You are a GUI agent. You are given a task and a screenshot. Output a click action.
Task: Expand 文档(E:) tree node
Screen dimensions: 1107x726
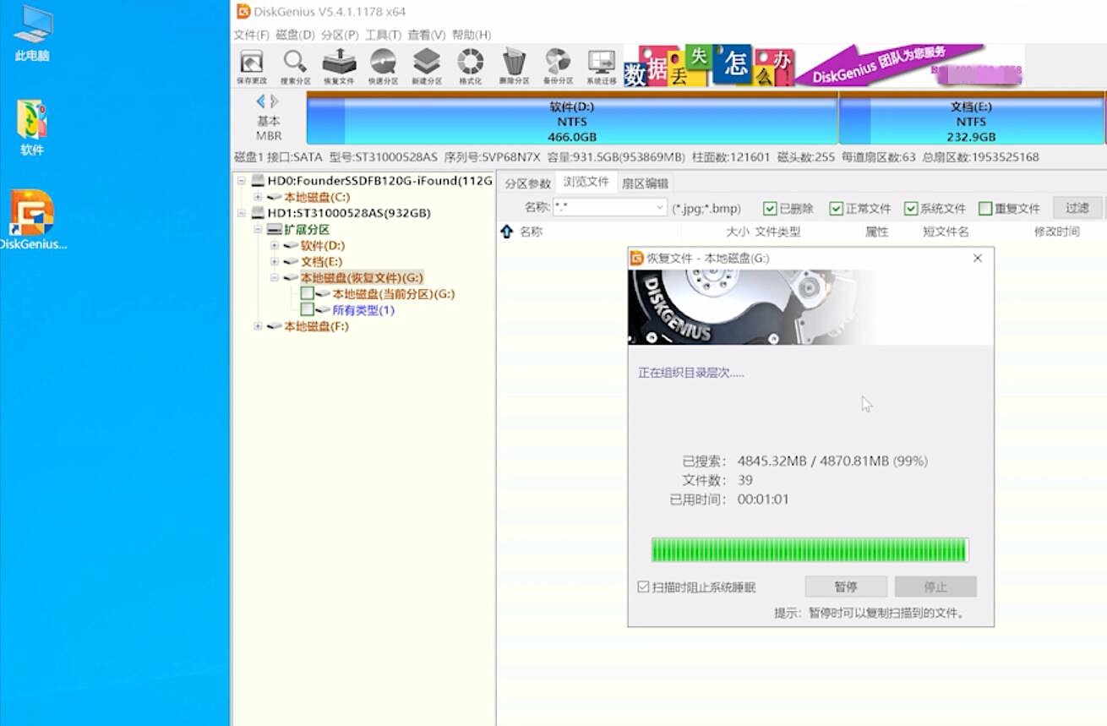click(274, 261)
